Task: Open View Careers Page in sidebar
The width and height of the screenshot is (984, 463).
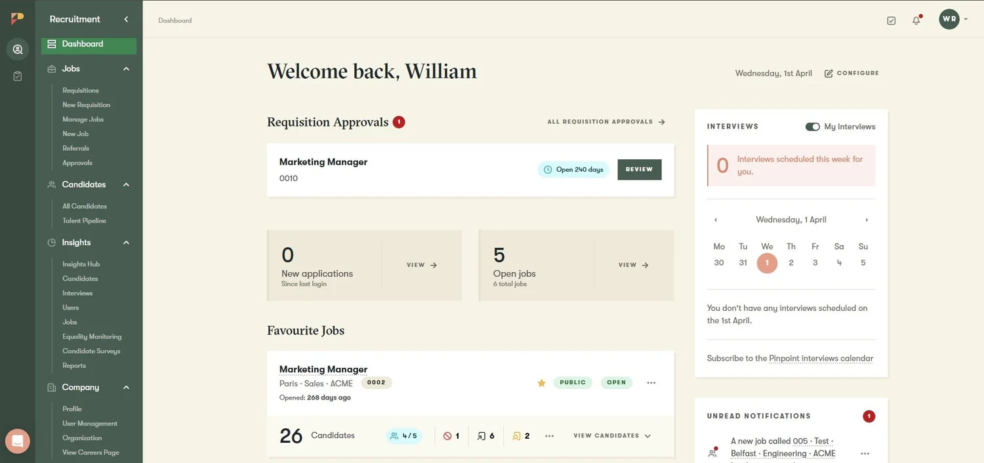Action: coord(91,453)
